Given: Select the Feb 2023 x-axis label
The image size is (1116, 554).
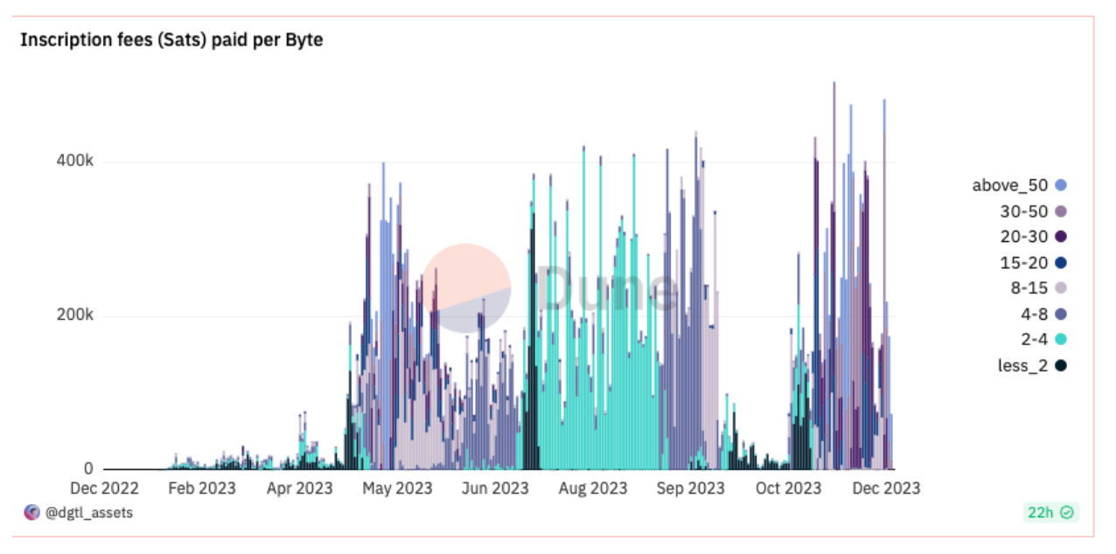Looking at the screenshot, I should coord(203,488).
